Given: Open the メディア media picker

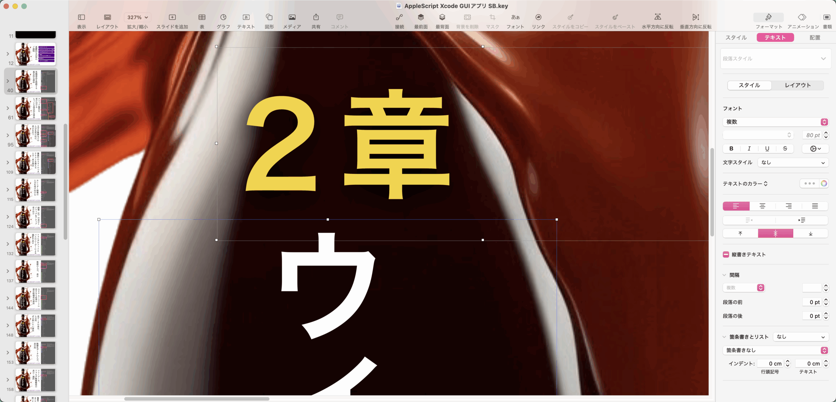Looking at the screenshot, I should point(292,17).
